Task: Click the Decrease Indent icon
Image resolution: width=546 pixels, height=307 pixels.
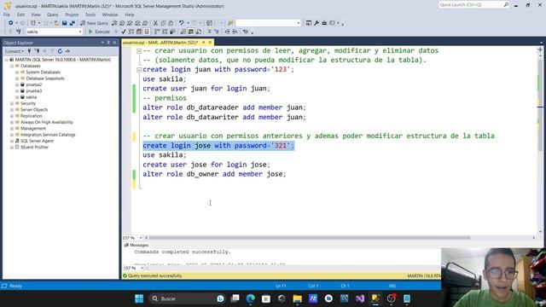Action: coord(227,32)
